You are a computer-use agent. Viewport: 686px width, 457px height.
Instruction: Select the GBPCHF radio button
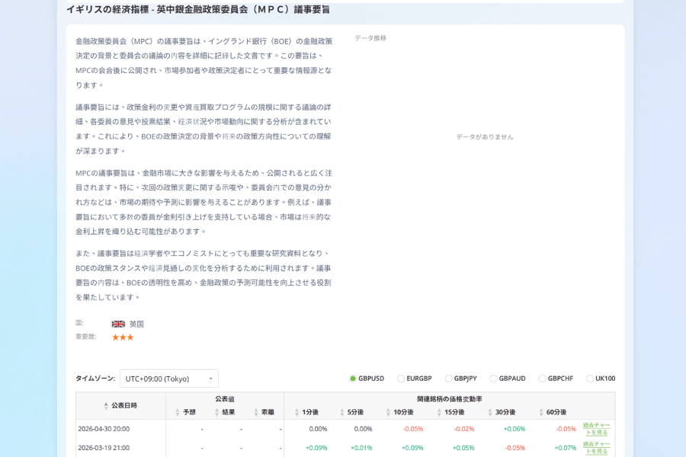click(542, 379)
